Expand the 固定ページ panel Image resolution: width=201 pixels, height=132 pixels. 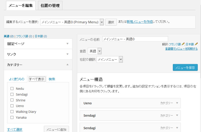click(38, 44)
